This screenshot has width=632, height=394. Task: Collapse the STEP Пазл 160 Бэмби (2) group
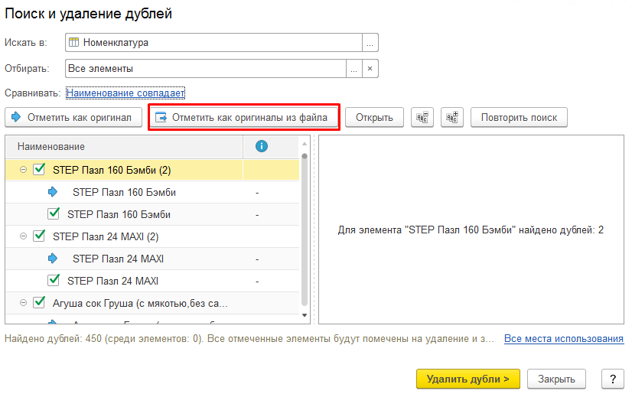23,170
